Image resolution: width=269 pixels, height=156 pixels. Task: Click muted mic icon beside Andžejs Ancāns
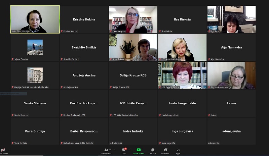point(62,87)
